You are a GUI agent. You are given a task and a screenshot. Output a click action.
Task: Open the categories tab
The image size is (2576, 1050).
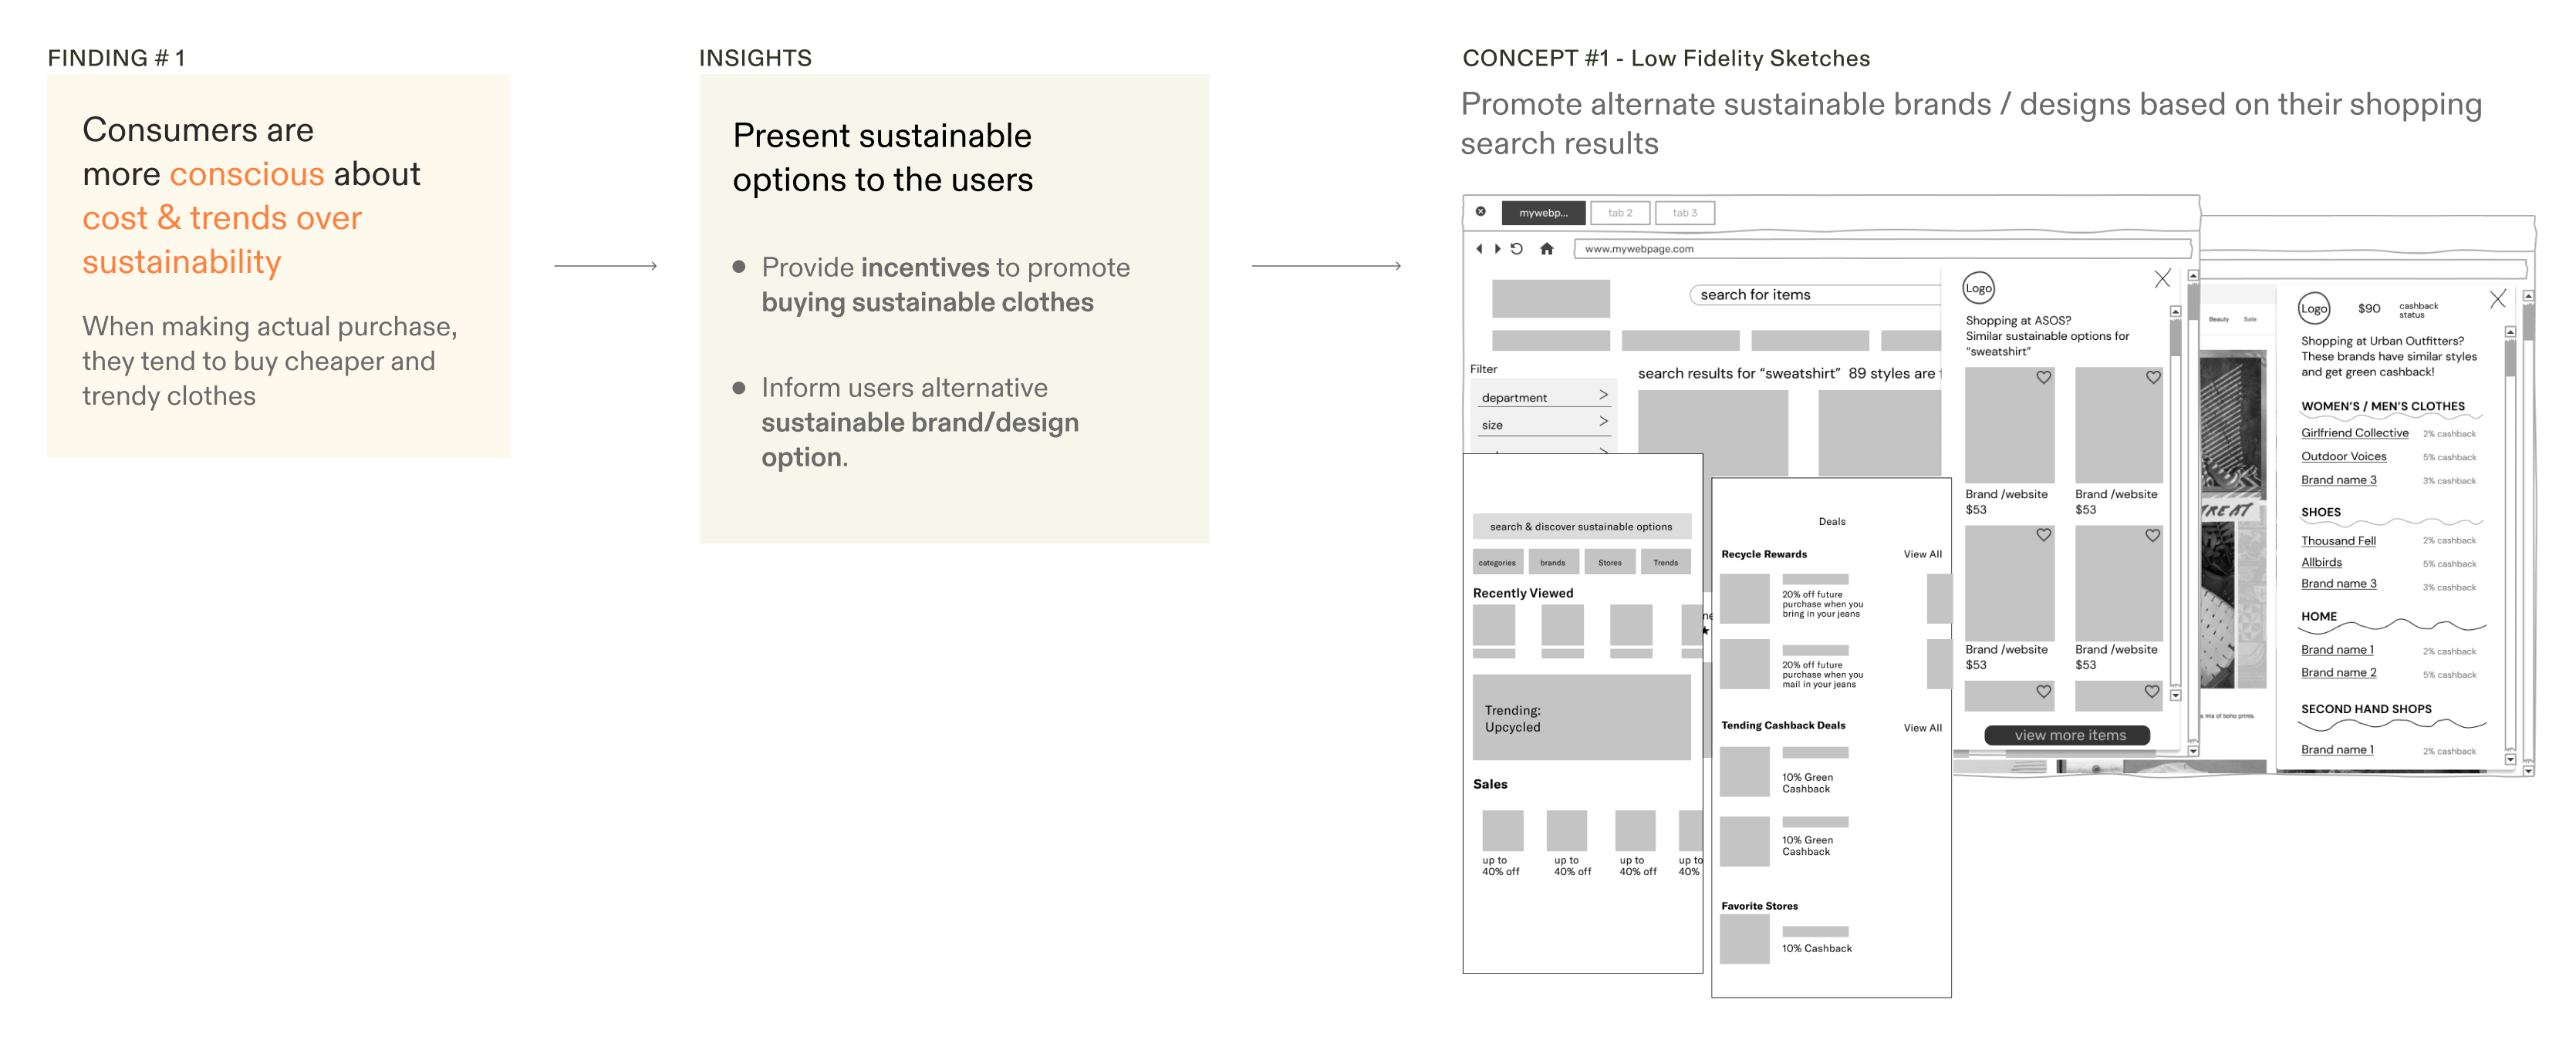point(1497,561)
